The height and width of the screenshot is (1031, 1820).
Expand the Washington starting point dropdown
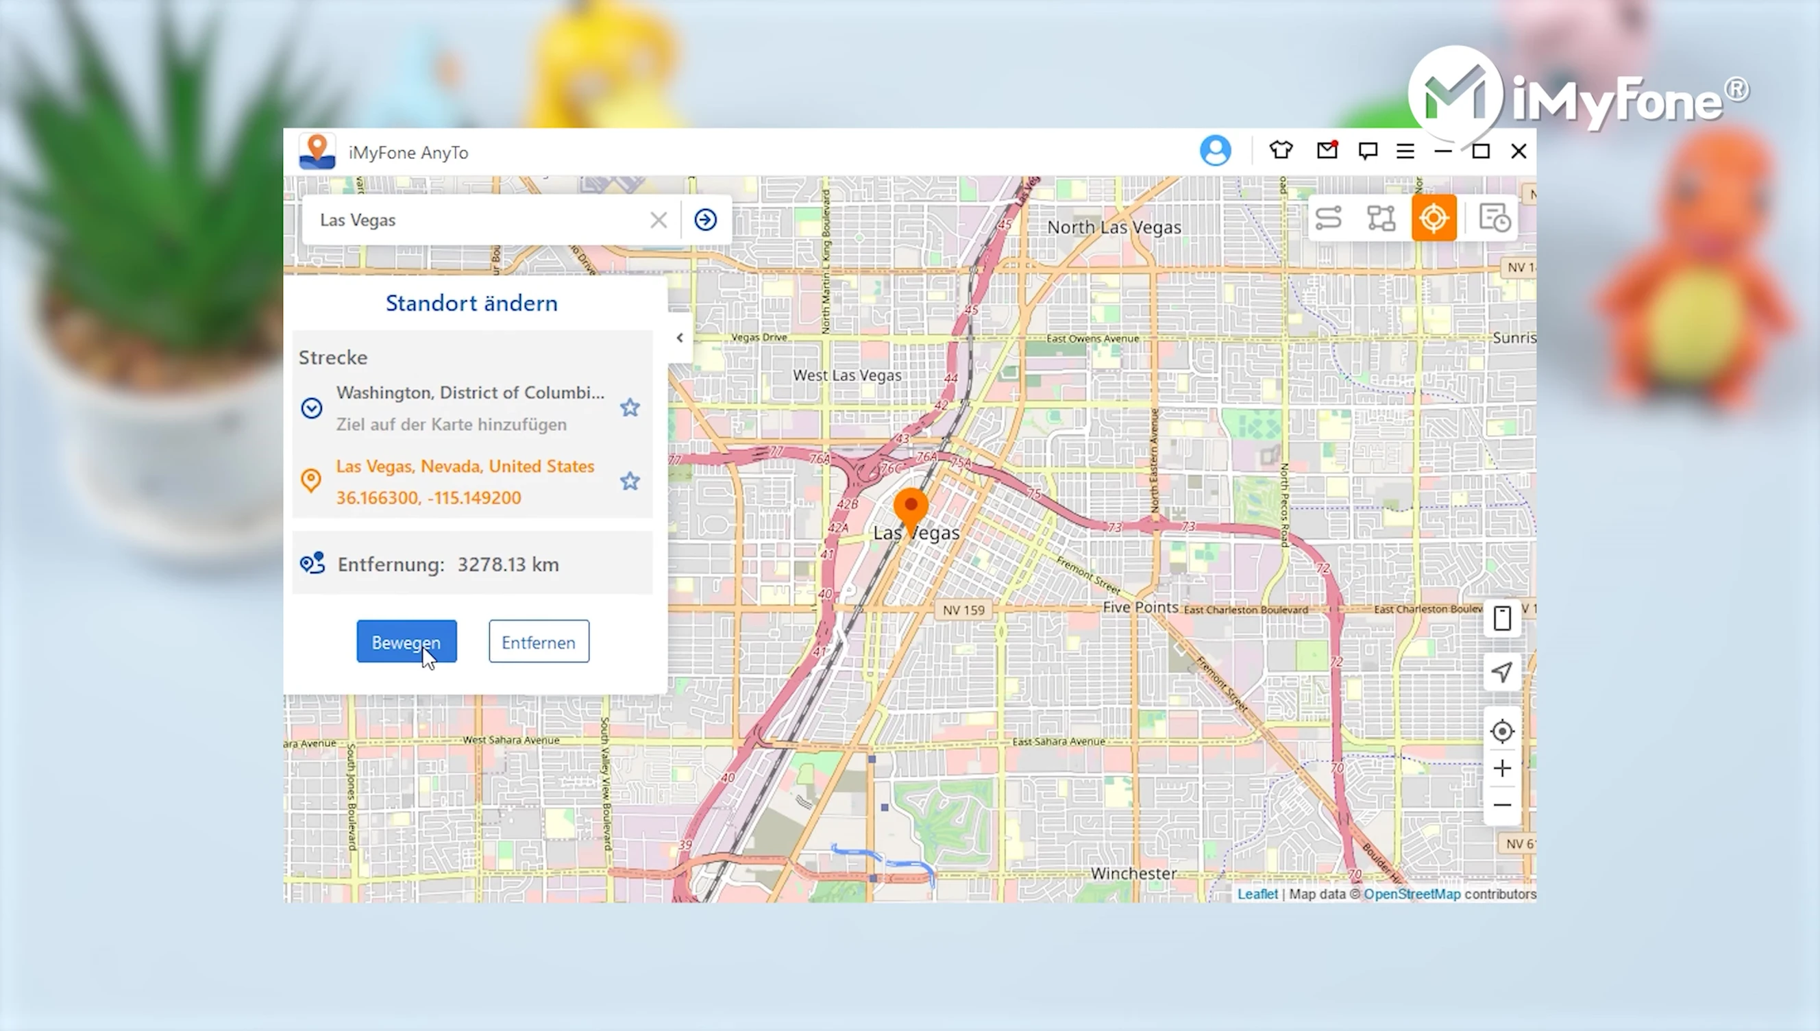tap(312, 408)
